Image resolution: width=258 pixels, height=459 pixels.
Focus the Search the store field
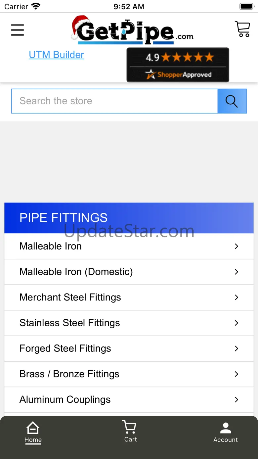coord(114,101)
